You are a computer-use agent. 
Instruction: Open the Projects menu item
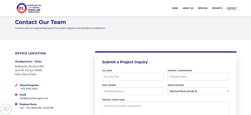click(217, 8)
